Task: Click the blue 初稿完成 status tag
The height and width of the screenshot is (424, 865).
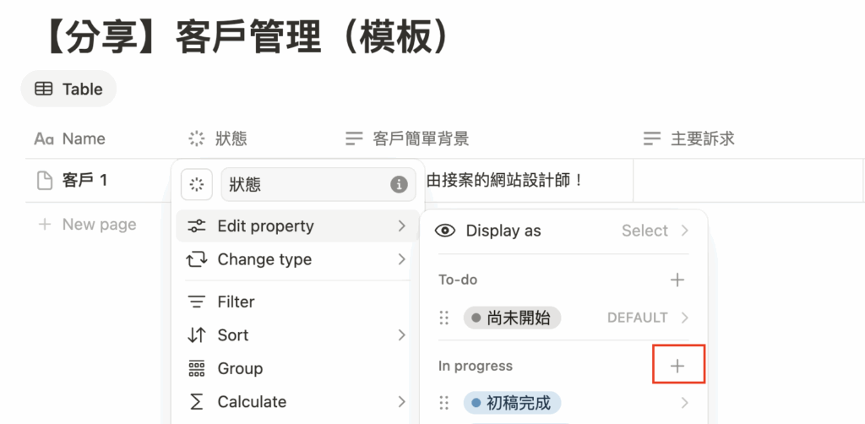Action: 512,403
